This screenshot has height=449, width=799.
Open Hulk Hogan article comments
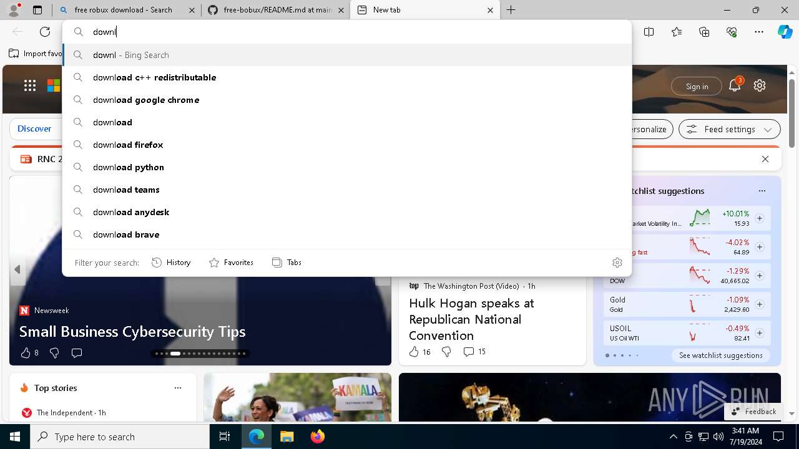point(474,352)
